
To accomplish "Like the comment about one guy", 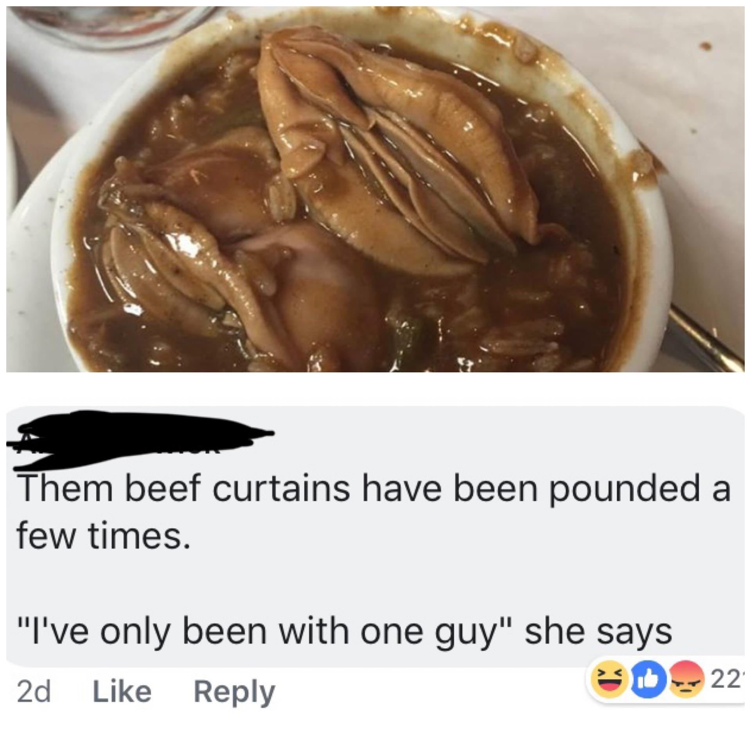I will 122,691.
